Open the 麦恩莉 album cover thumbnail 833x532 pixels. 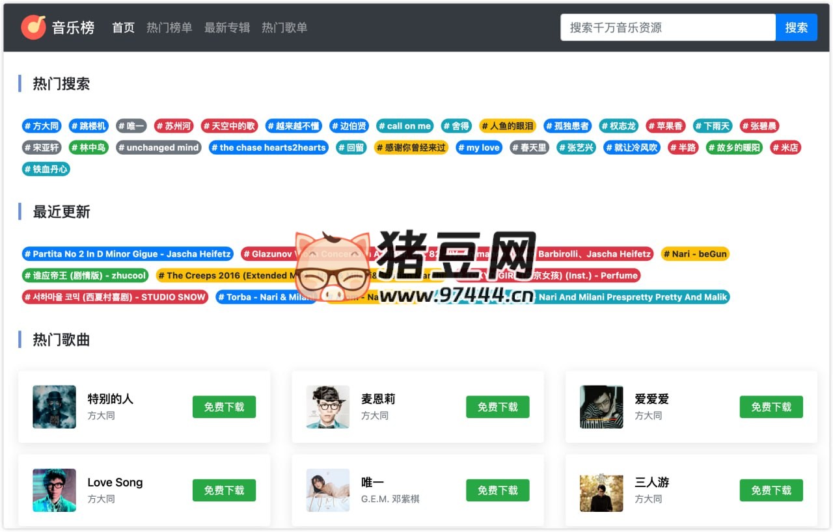coord(328,406)
